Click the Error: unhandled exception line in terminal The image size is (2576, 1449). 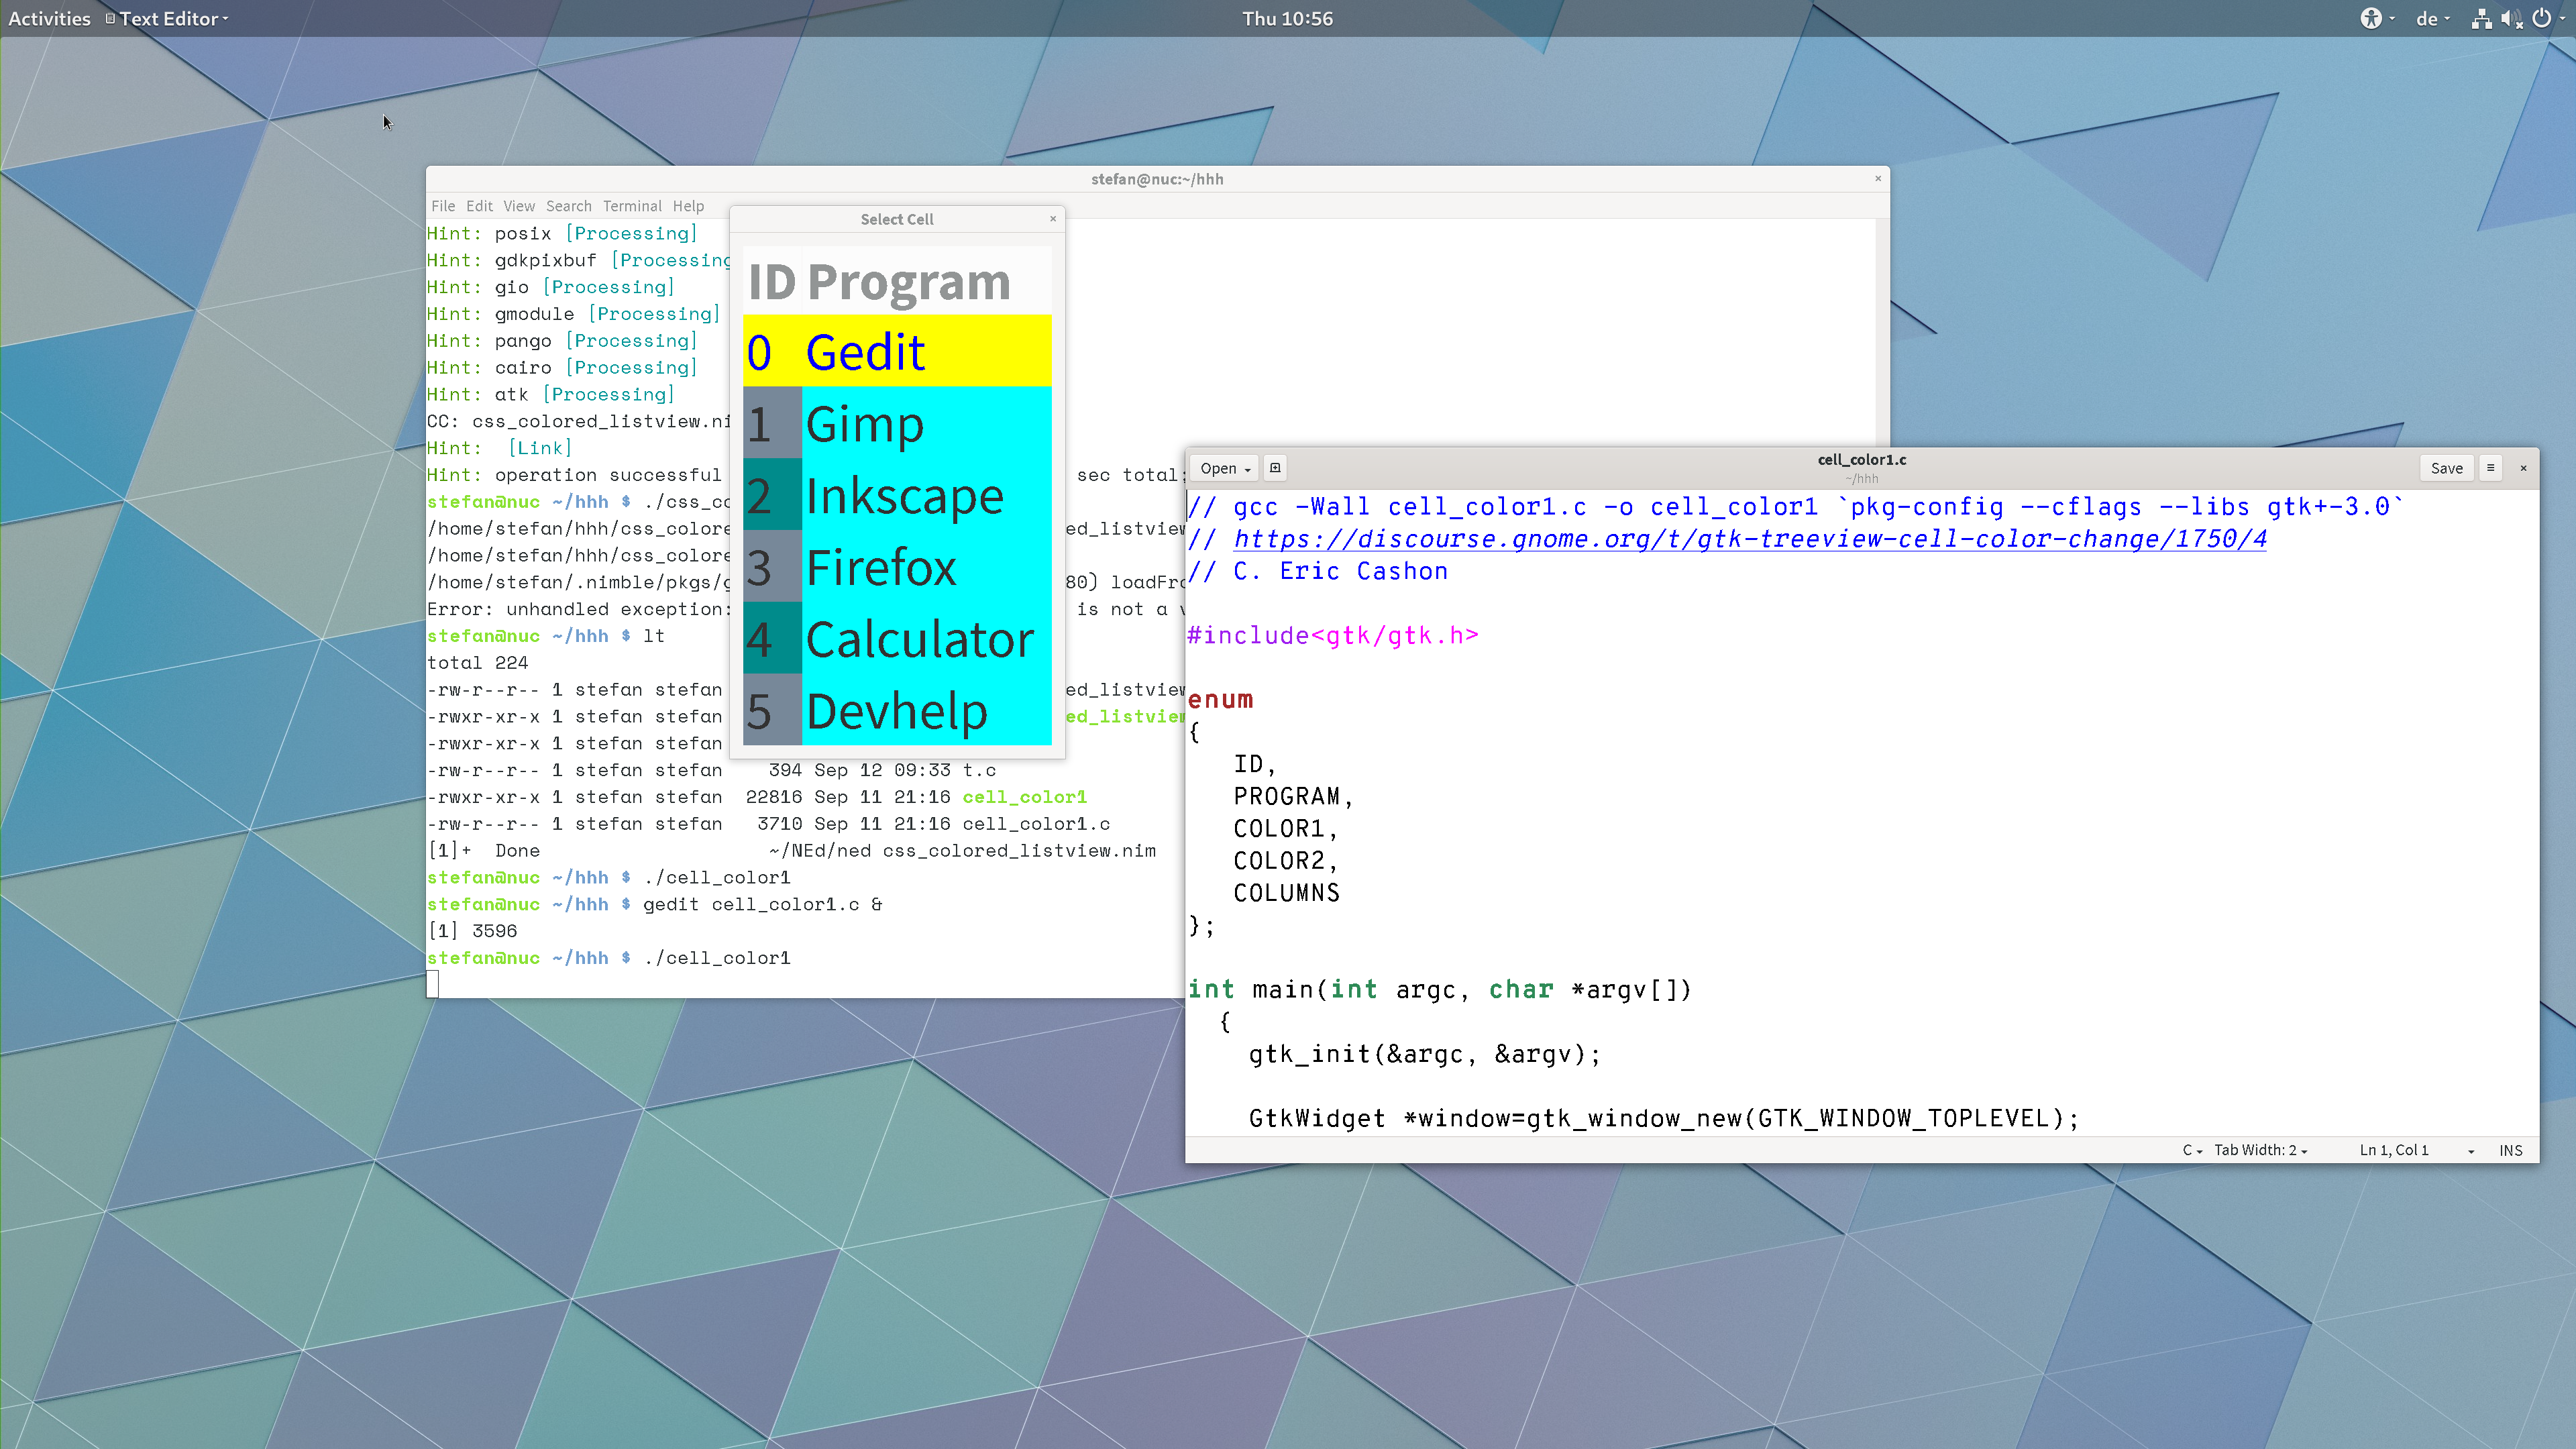click(579, 609)
